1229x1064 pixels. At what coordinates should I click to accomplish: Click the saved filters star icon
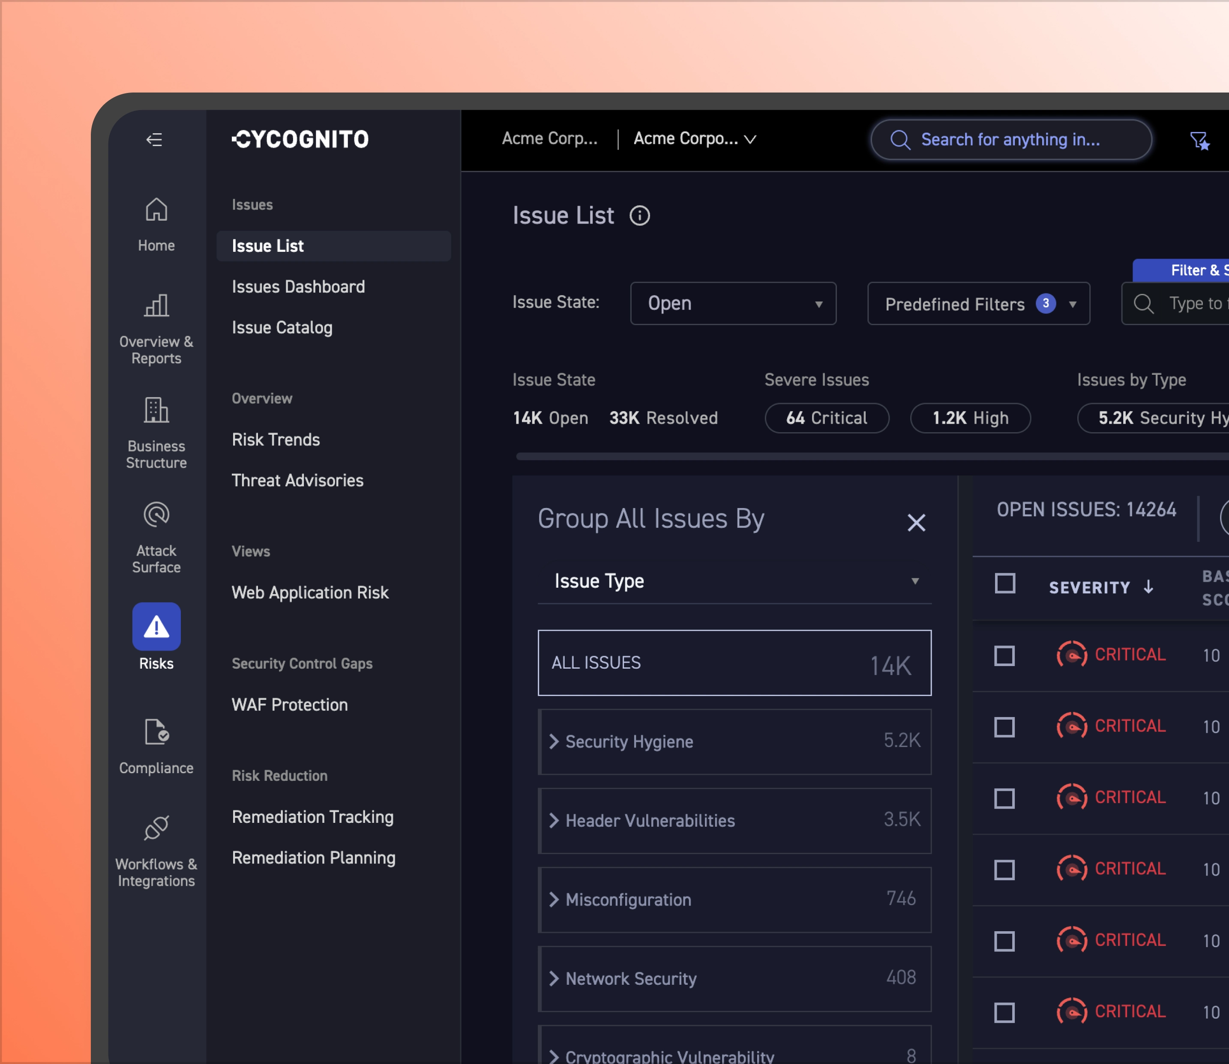point(1199,141)
